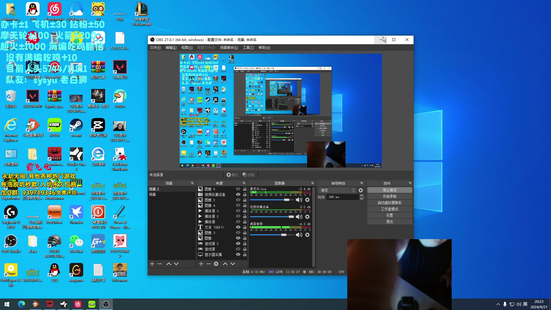Undock the 控件 panel
The height and width of the screenshot is (310, 551).
[x=410, y=183]
